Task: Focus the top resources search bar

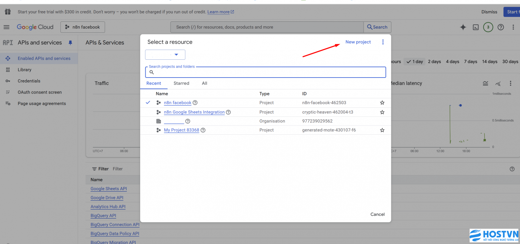Action: coord(267,27)
